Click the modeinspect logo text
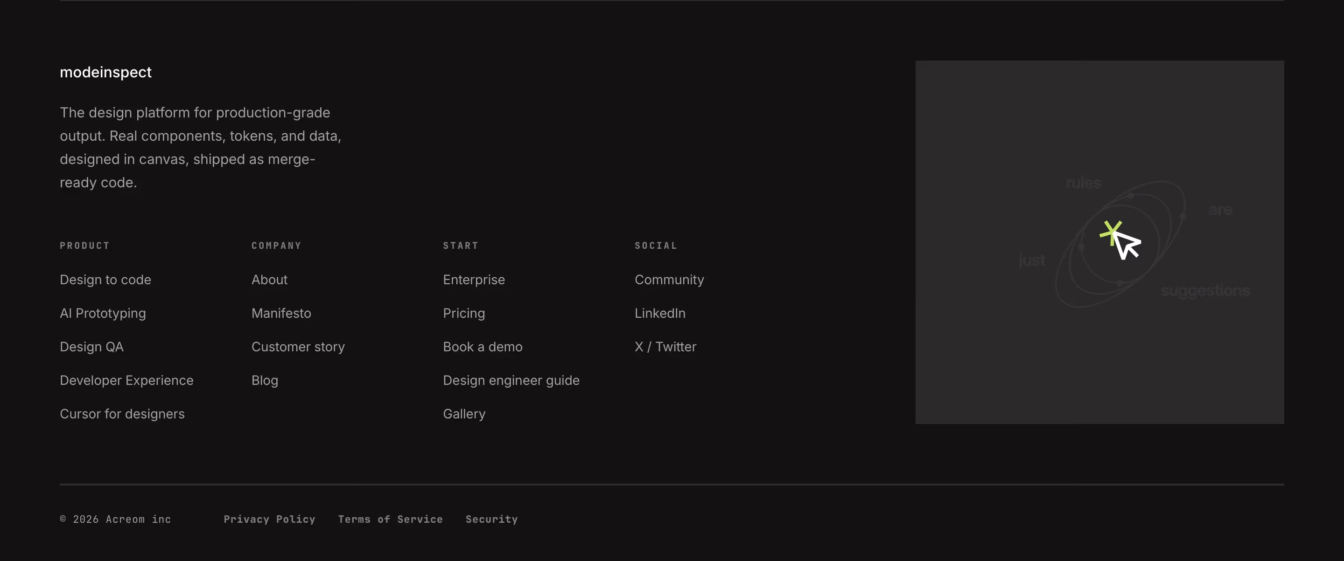The image size is (1344, 561). coord(105,72)
